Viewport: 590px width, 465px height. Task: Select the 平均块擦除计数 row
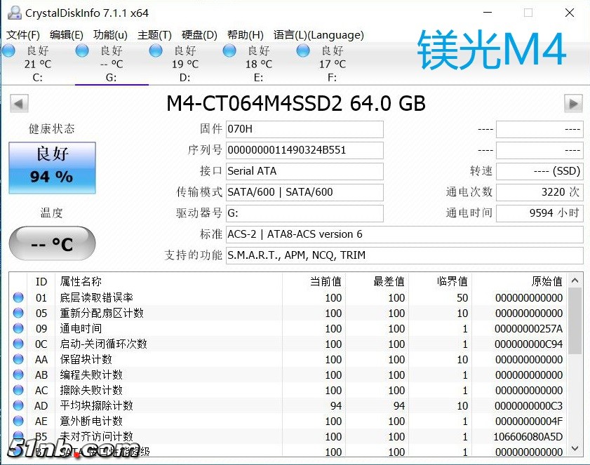288,405
